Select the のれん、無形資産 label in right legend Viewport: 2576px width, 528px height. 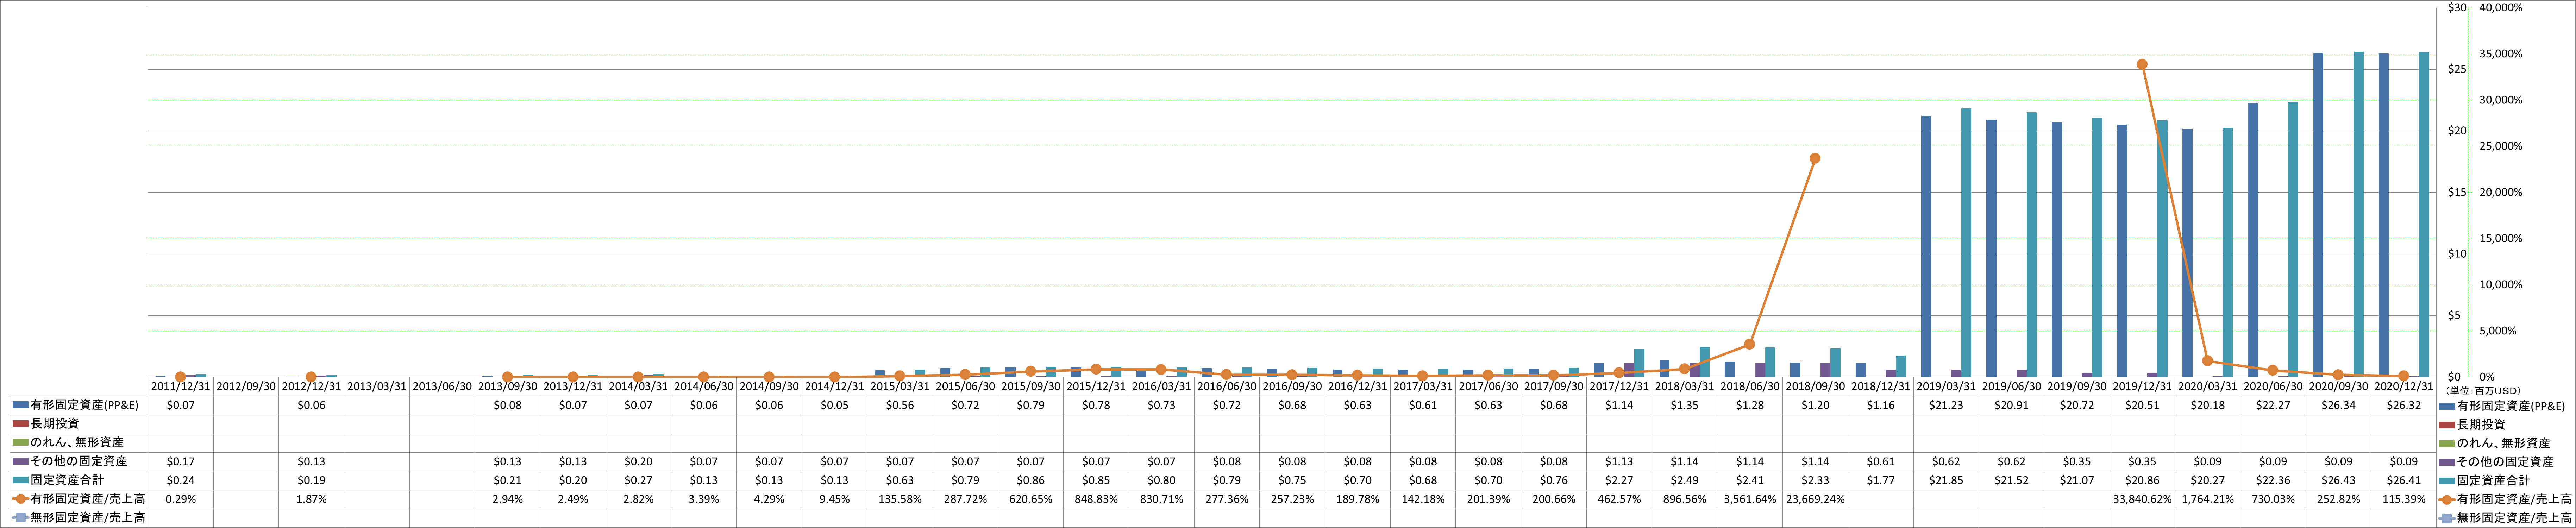[x=2503, y=443]
